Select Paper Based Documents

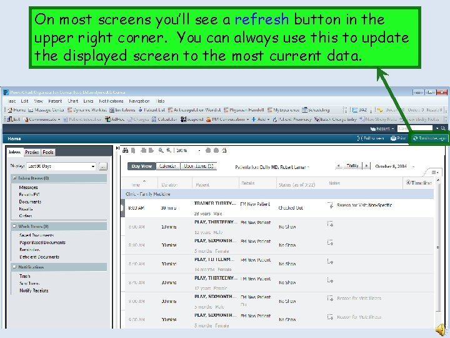[42, 242]
